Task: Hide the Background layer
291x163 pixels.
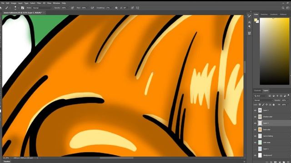Action: 255,155
